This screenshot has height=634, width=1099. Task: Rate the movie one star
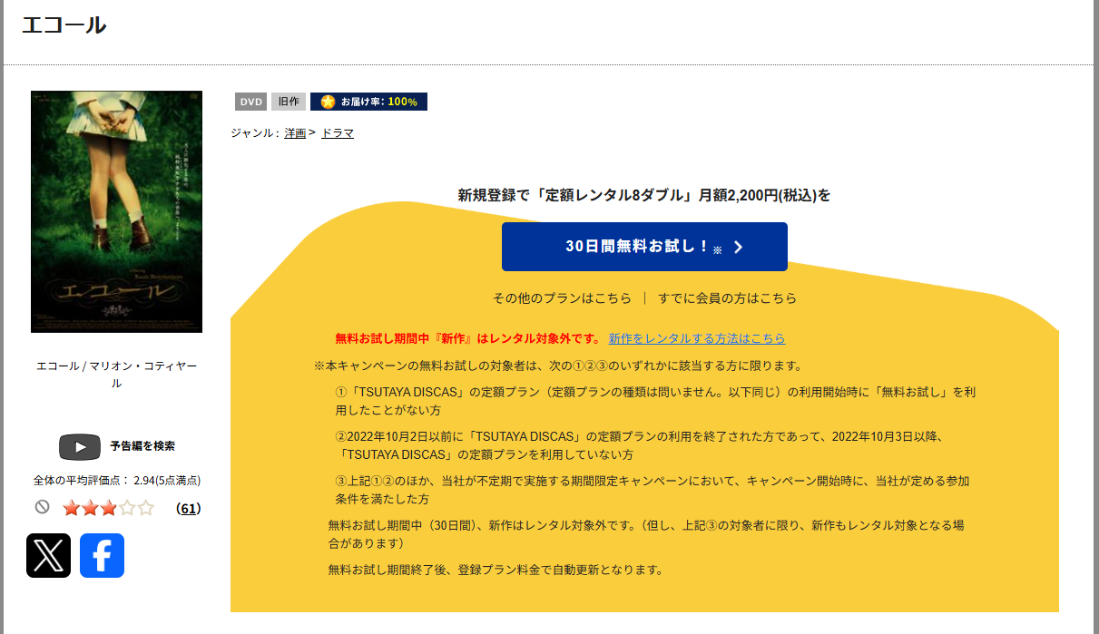72,508
